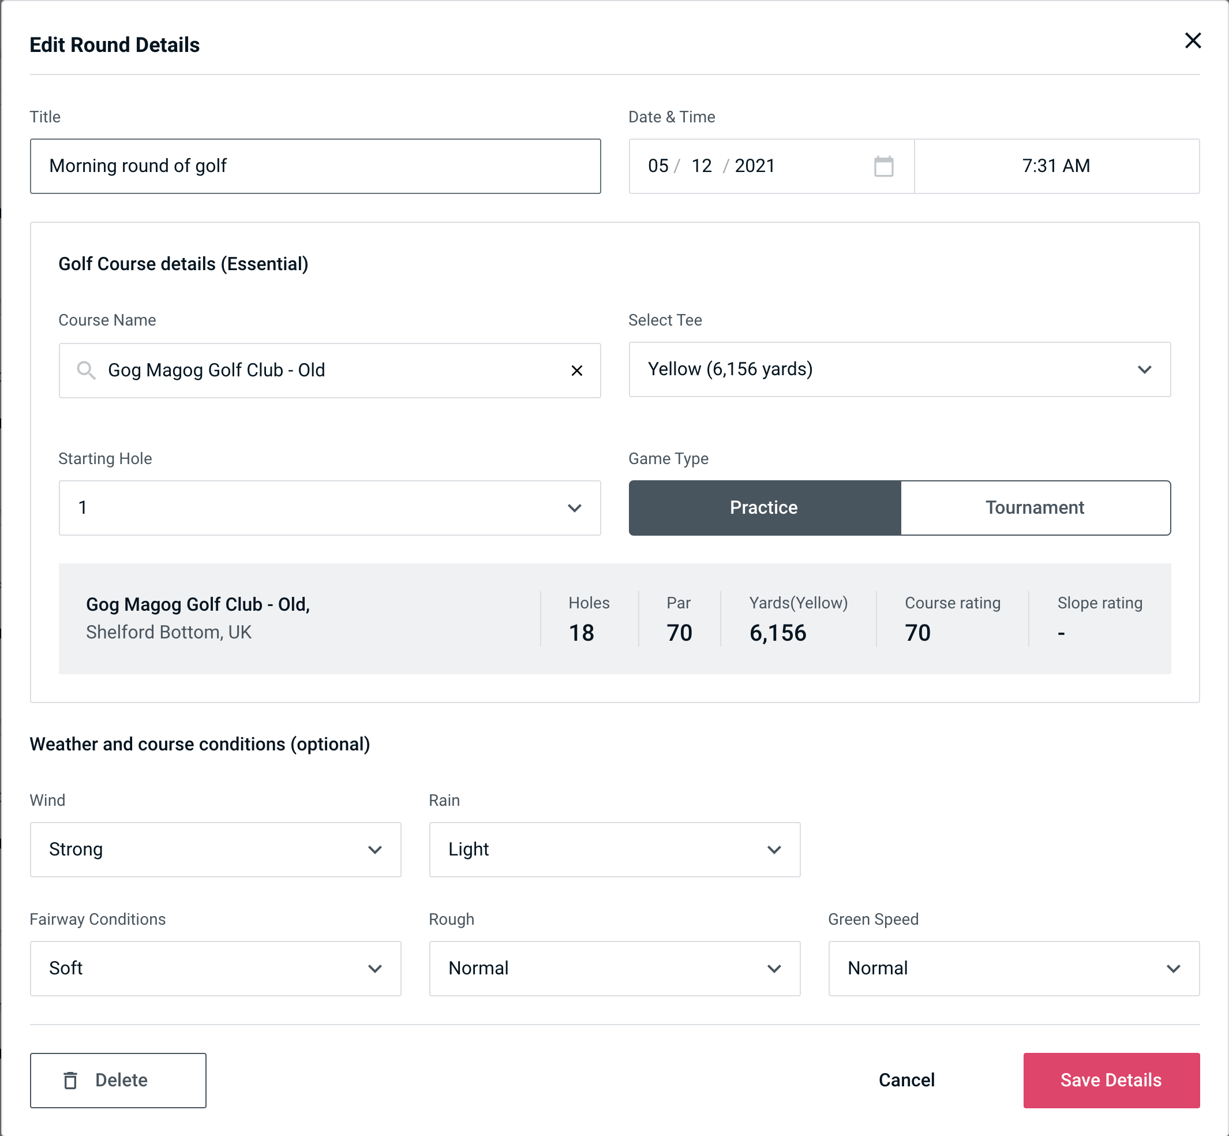Image resolution: width=1229 pixels, height=1136 pixels.
Task: Click the search icon in Course Name field
Action: [x=87, y=369]
